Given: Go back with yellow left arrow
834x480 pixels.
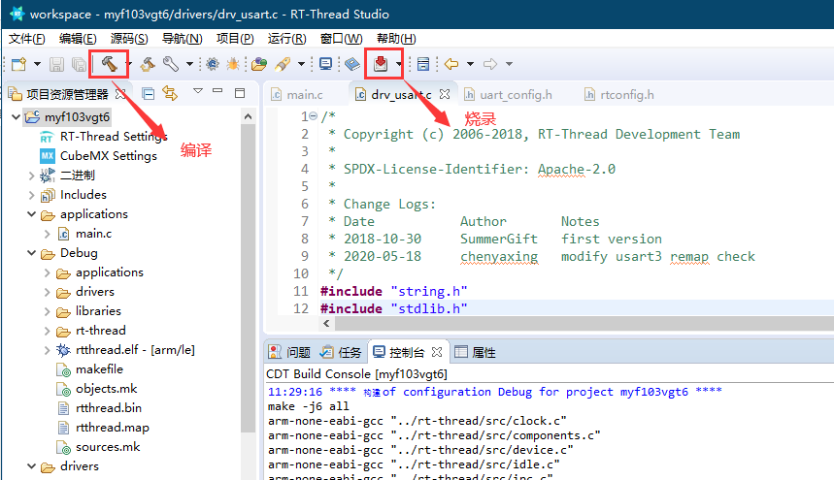Looking at the screenshot, I should point(451,64).
